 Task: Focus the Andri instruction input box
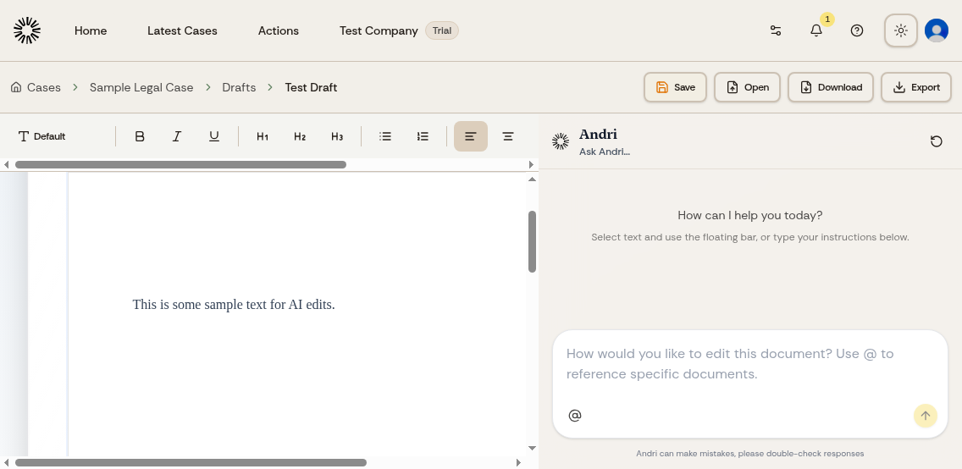pyautogui.click(x=749, y=364)
